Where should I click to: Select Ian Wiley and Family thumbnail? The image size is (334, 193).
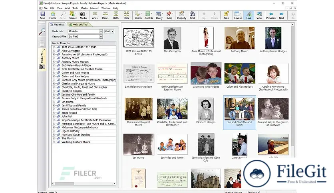172,144
